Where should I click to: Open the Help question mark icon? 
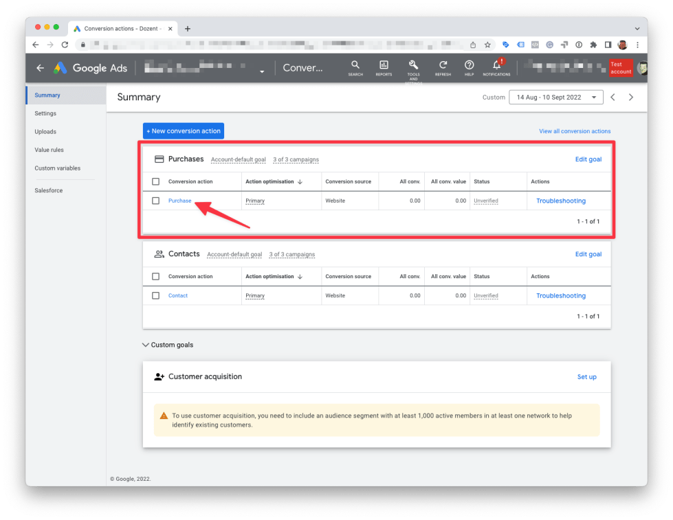469,65
